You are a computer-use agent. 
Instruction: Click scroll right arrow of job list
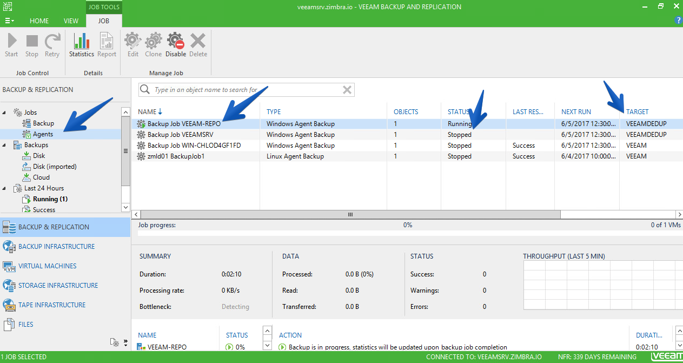coord(679,214)
